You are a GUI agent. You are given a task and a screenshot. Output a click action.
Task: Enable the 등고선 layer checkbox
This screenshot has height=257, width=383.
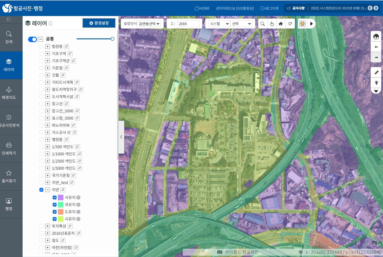tap(41, 104)
